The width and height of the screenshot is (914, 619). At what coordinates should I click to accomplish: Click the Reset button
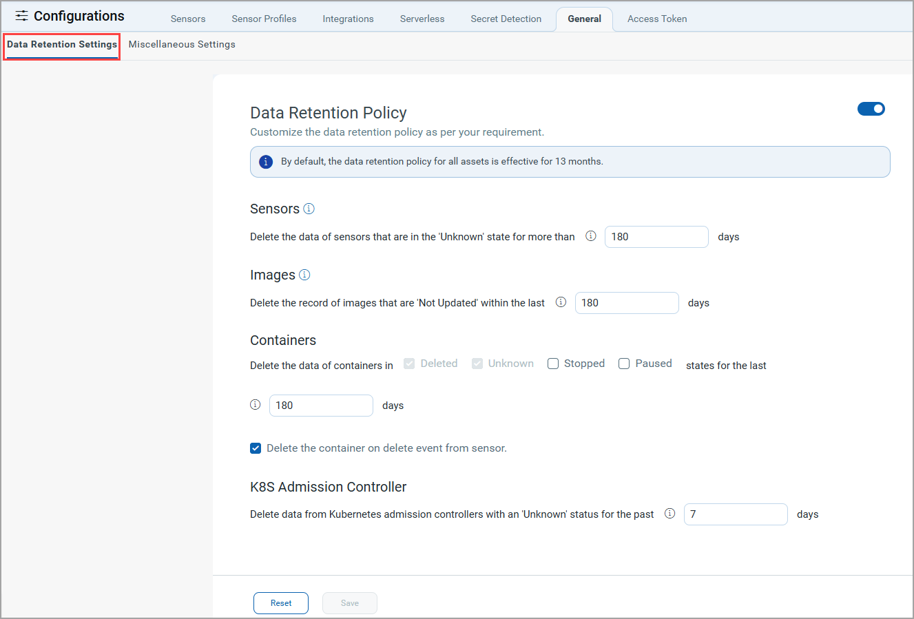tap(280, 603)
